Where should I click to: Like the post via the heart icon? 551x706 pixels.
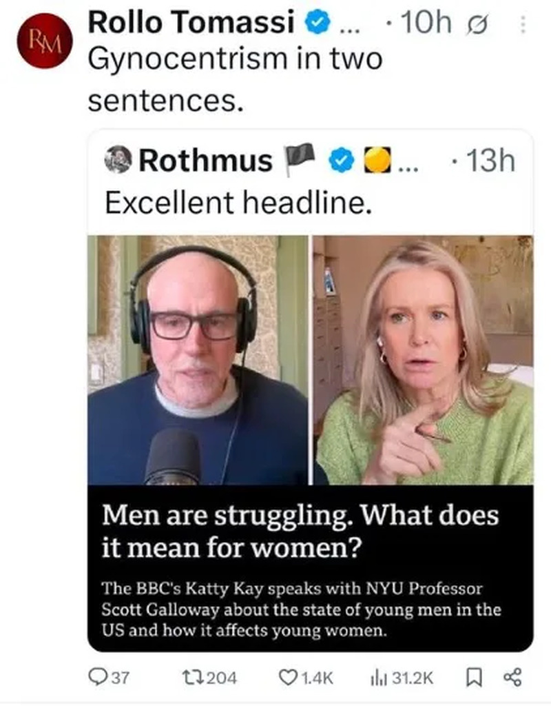[x=287, y=678]
